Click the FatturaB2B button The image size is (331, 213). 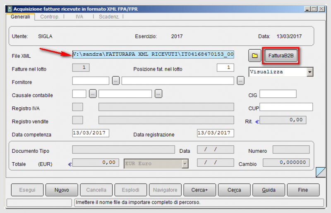coord(281,56)
